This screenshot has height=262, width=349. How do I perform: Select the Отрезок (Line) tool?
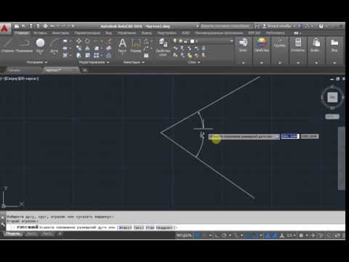[7, 46]
